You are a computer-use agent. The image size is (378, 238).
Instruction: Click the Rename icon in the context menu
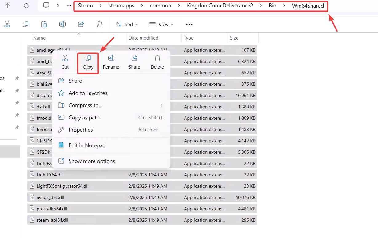(x=111, y=59)
